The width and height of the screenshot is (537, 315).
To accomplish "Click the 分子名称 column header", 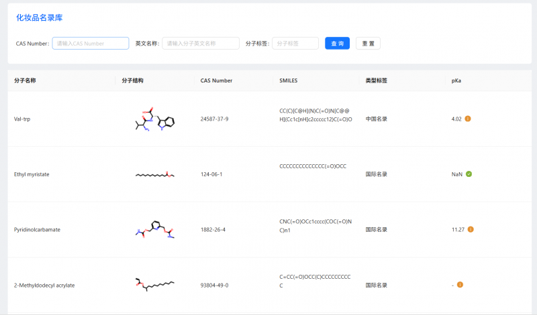I will click(x=25, y=80).
